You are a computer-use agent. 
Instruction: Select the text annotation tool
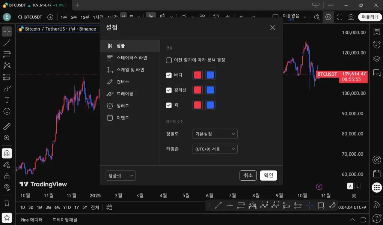[7, 100]
